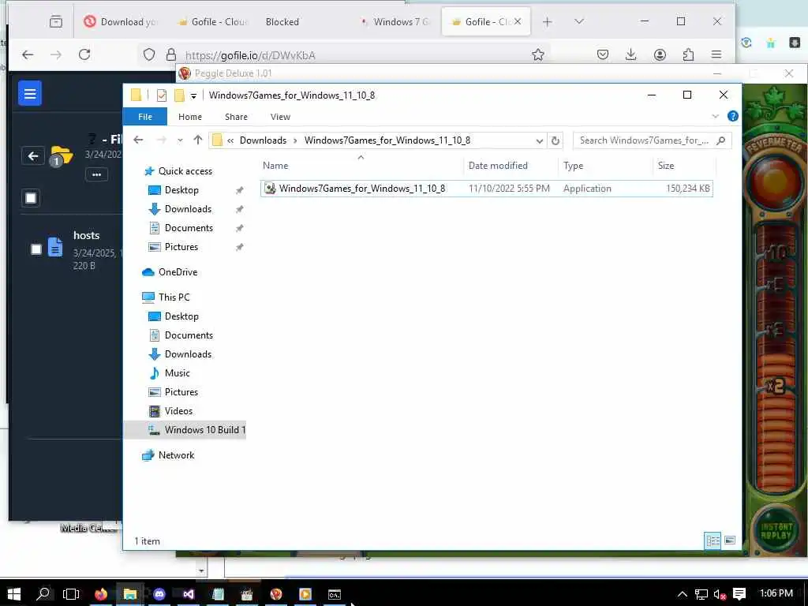808x606 pixels.
Task: Open Firefox downloads panel
Action: coord(630,54)
